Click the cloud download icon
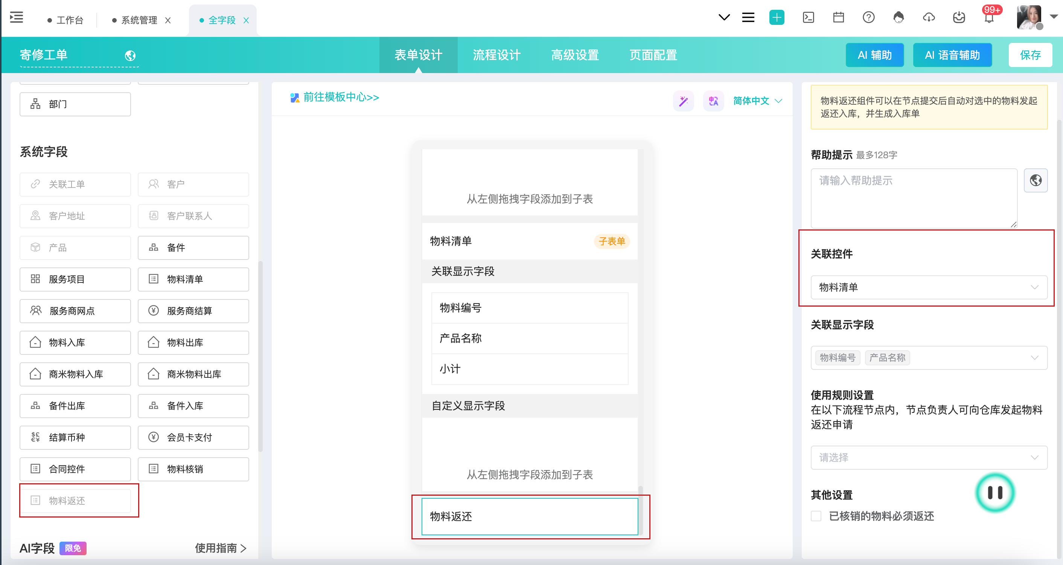 point(929,18)
